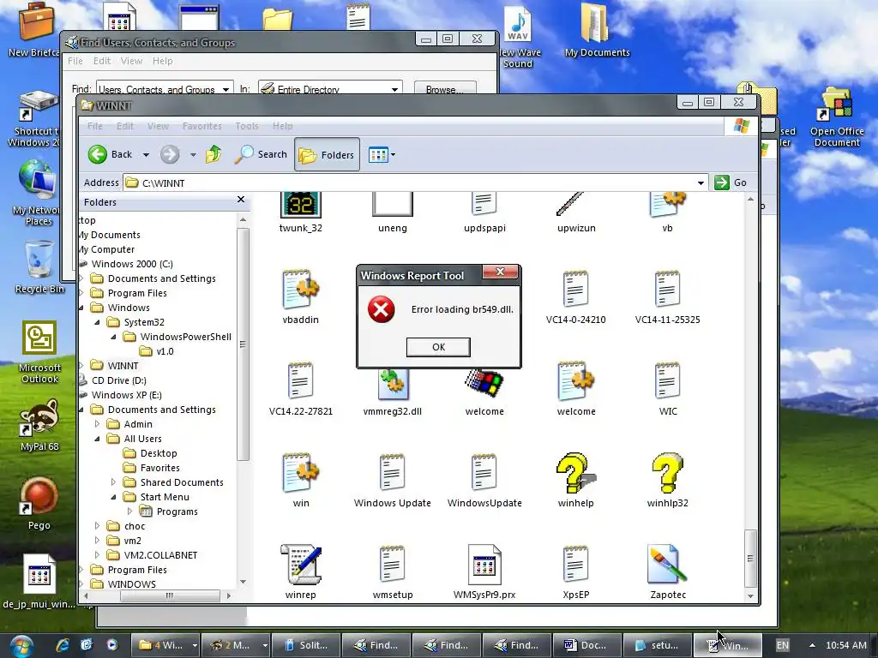Collapse the All Users tree node
The height and width of the screenshot is (658, 878).
(98, 439)
